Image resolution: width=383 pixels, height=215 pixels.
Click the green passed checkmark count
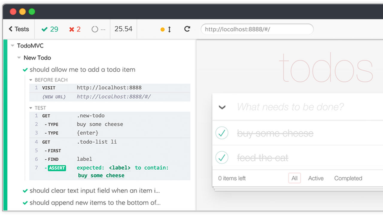[50, 29]
